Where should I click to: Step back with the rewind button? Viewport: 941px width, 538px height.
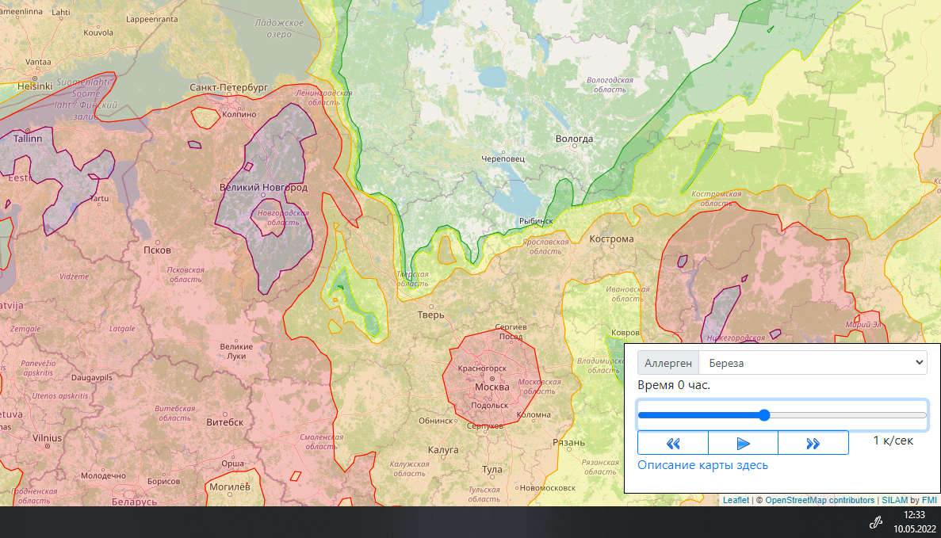(x=673, y=443)
